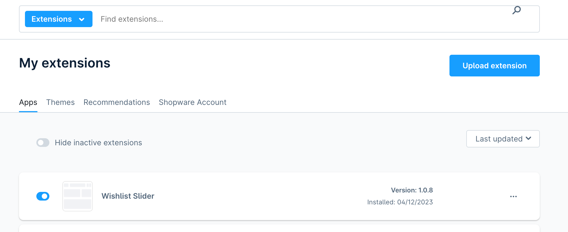The image size is (568, 232).
Task: Click the My extensions heading
Action: [x=65, y=63]
